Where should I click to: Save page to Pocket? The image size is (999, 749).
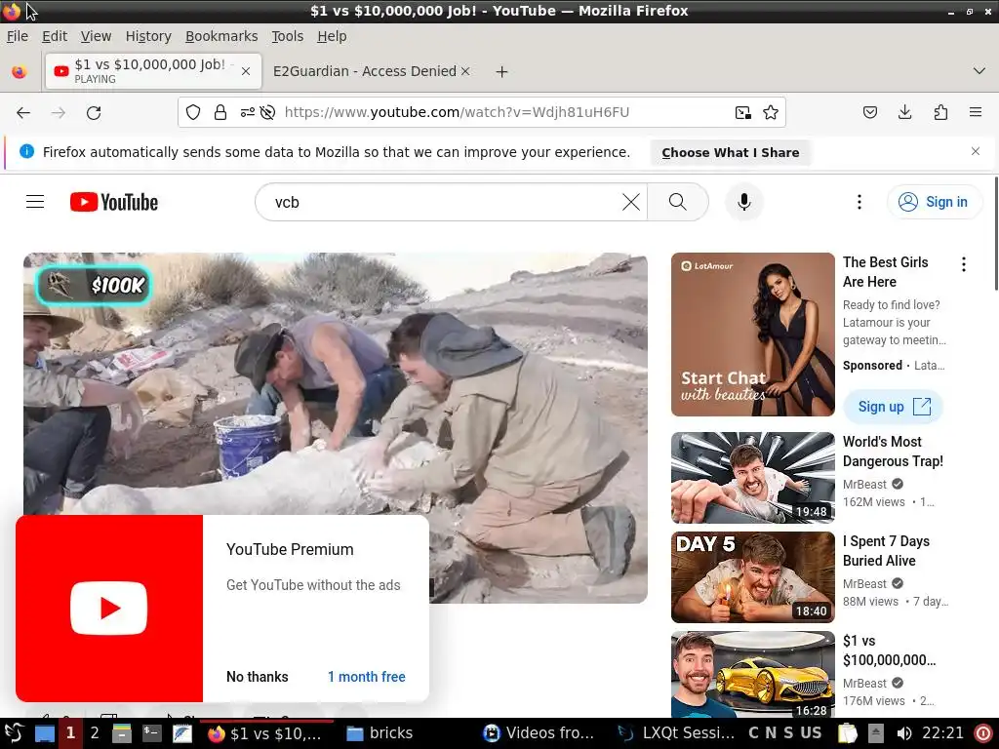(x=869, y=113)
